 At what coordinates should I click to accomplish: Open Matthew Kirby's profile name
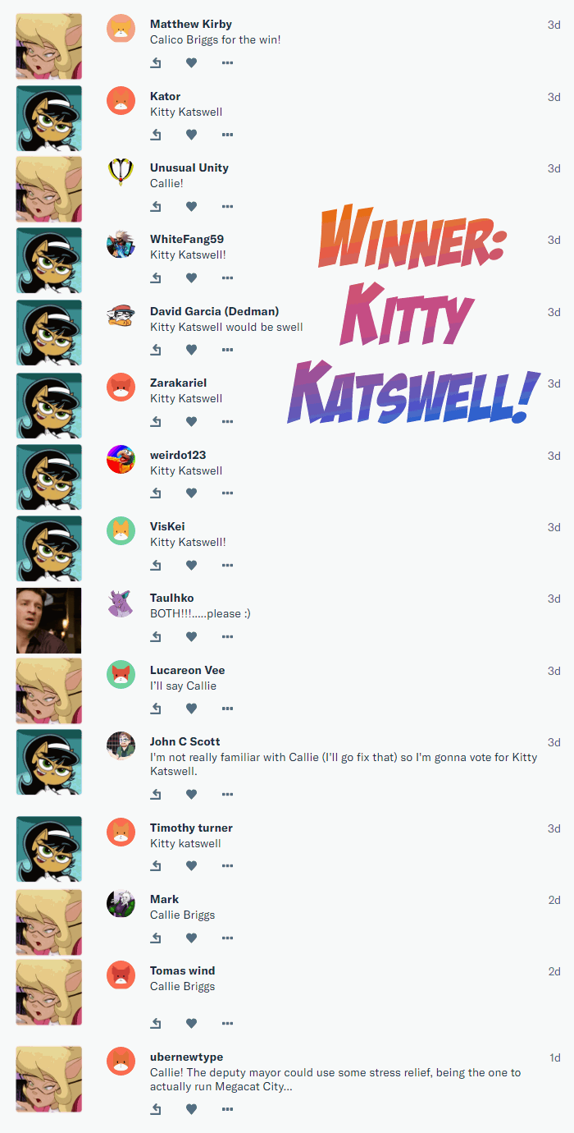pyautogui.click(x=191, y=24)
